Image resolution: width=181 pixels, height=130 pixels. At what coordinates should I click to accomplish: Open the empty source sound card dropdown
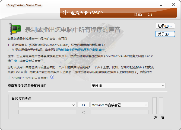click(47, 105)
